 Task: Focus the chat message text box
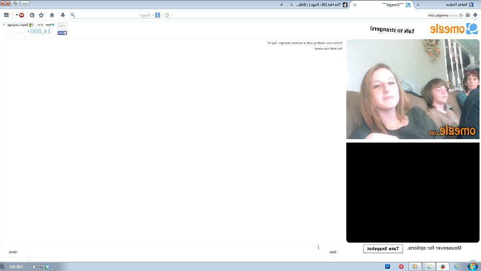click(173, 253)
